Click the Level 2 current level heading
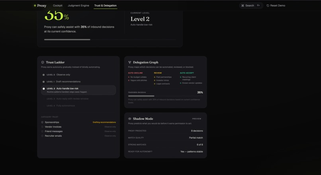The width and height of the screenshot is (321, 175). point(140,19)
